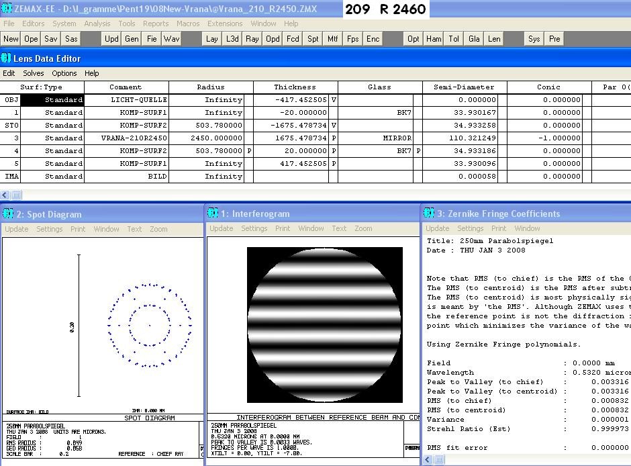Open the File menu
This screenshot has height=466, width=631.
(9, 24)
